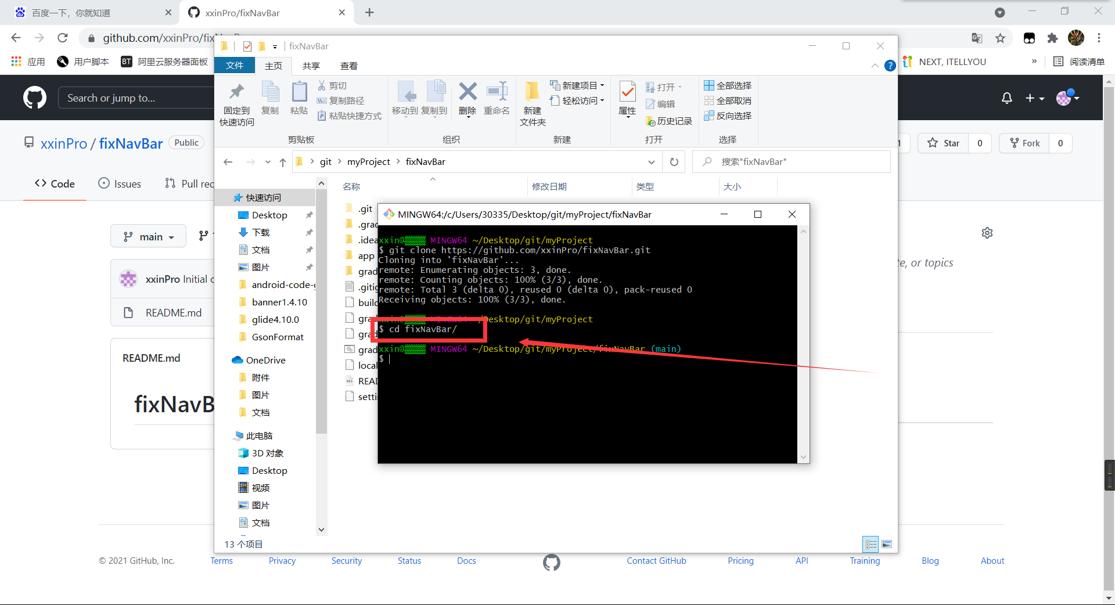Screen dimensions: 1115x605
Task: Click the Rename (重命名) icon
Action: point(497,91)
